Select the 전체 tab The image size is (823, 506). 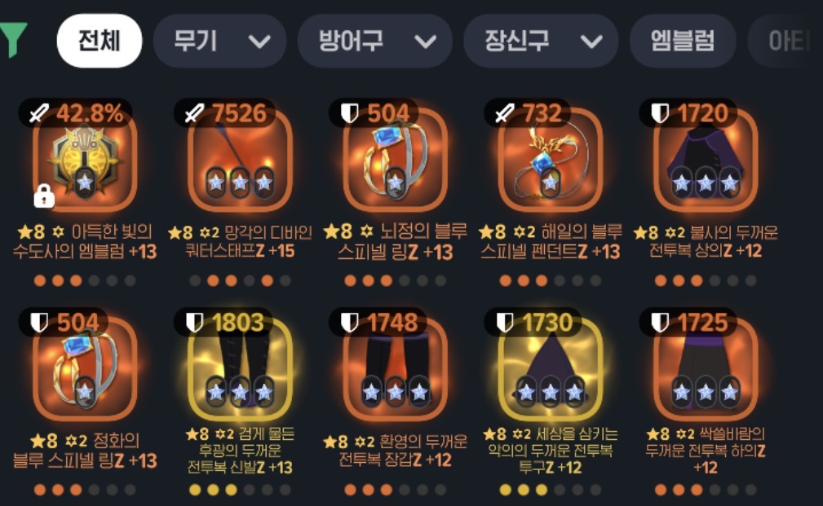(x=100, y=41)
